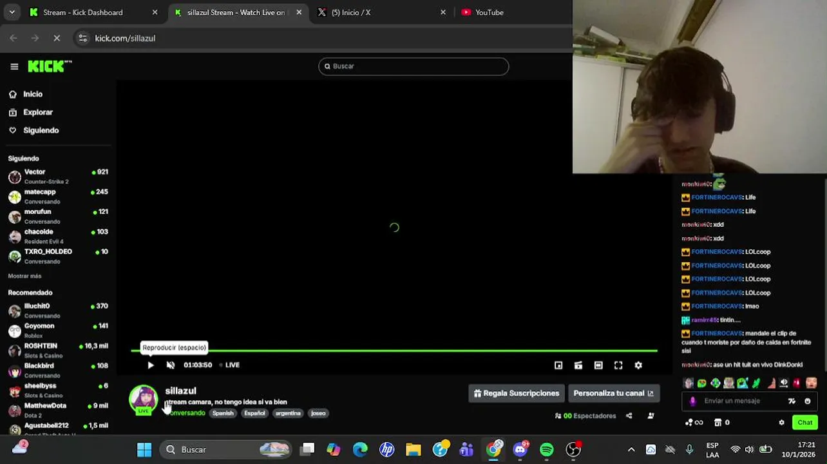Open illuchit0 recommended channel

click(x=58, y=311)
